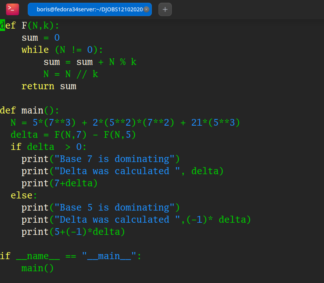Viewport: 324px width, 283px height.
Task: Click the 'while' keyword
Action: 35,50
